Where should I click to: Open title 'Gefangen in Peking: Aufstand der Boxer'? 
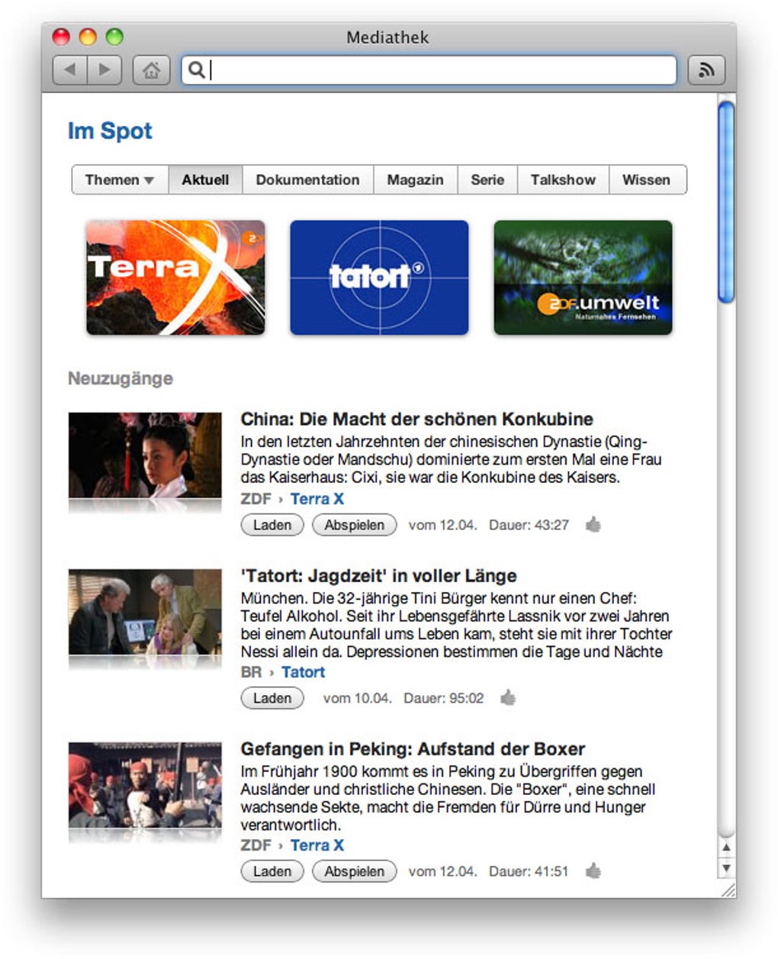pos(413,749)
